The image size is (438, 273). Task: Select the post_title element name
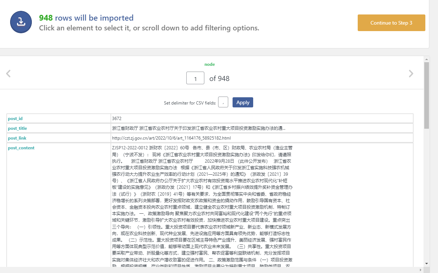(x=17, y=128)
